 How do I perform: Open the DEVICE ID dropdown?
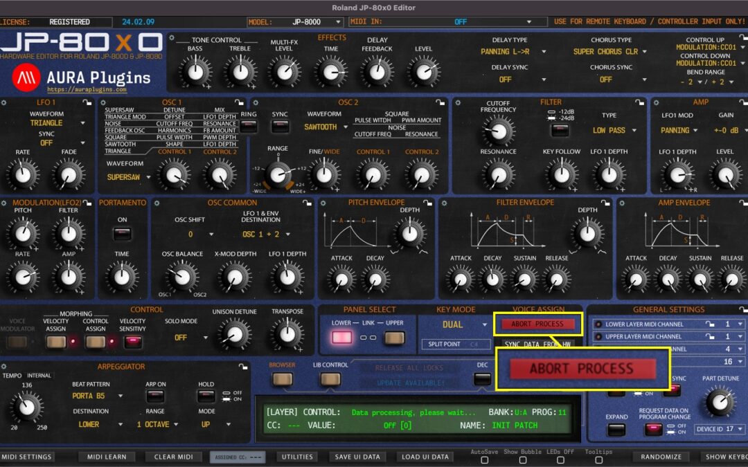718,428
